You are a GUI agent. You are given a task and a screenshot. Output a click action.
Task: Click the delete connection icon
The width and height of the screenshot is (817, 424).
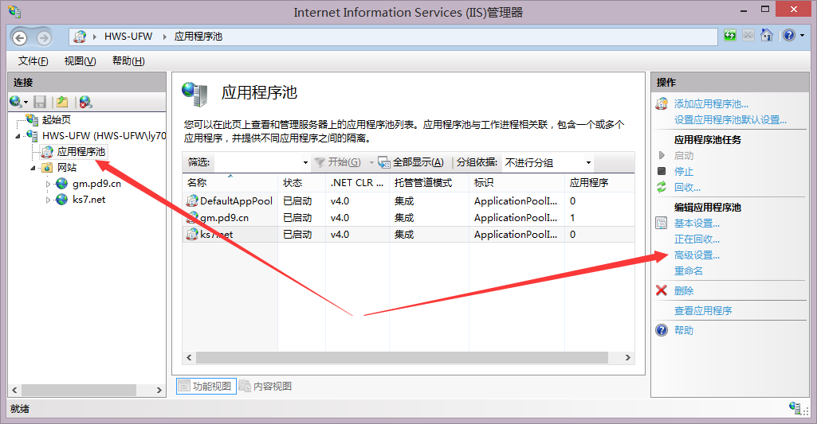[85, 102]
